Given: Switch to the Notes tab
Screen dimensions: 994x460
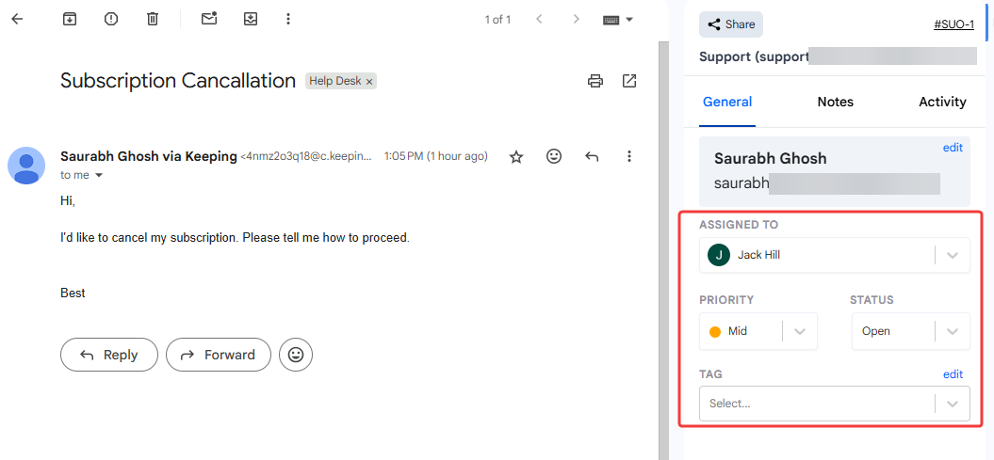Looking at the screenshot, I should pos(835,102).
